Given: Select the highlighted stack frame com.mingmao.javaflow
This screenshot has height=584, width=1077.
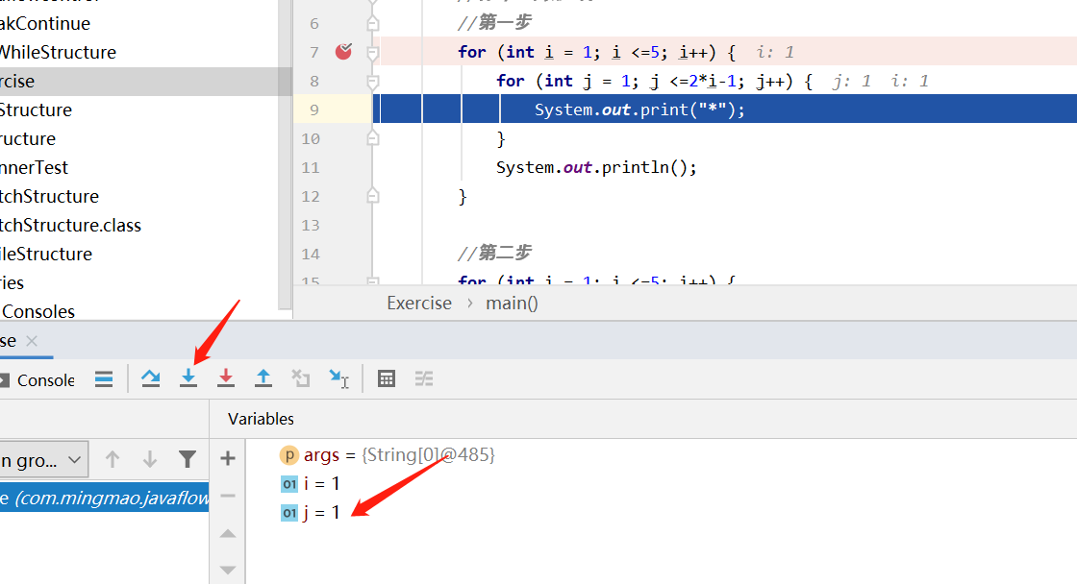Looking at the screenshot, I should point(105,498).
